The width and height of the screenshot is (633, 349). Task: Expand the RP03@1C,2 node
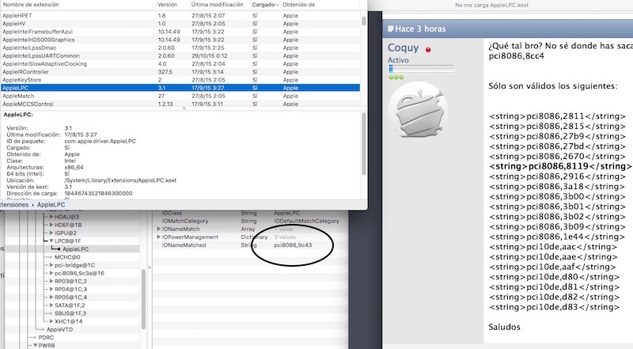(x=51, y=282)
